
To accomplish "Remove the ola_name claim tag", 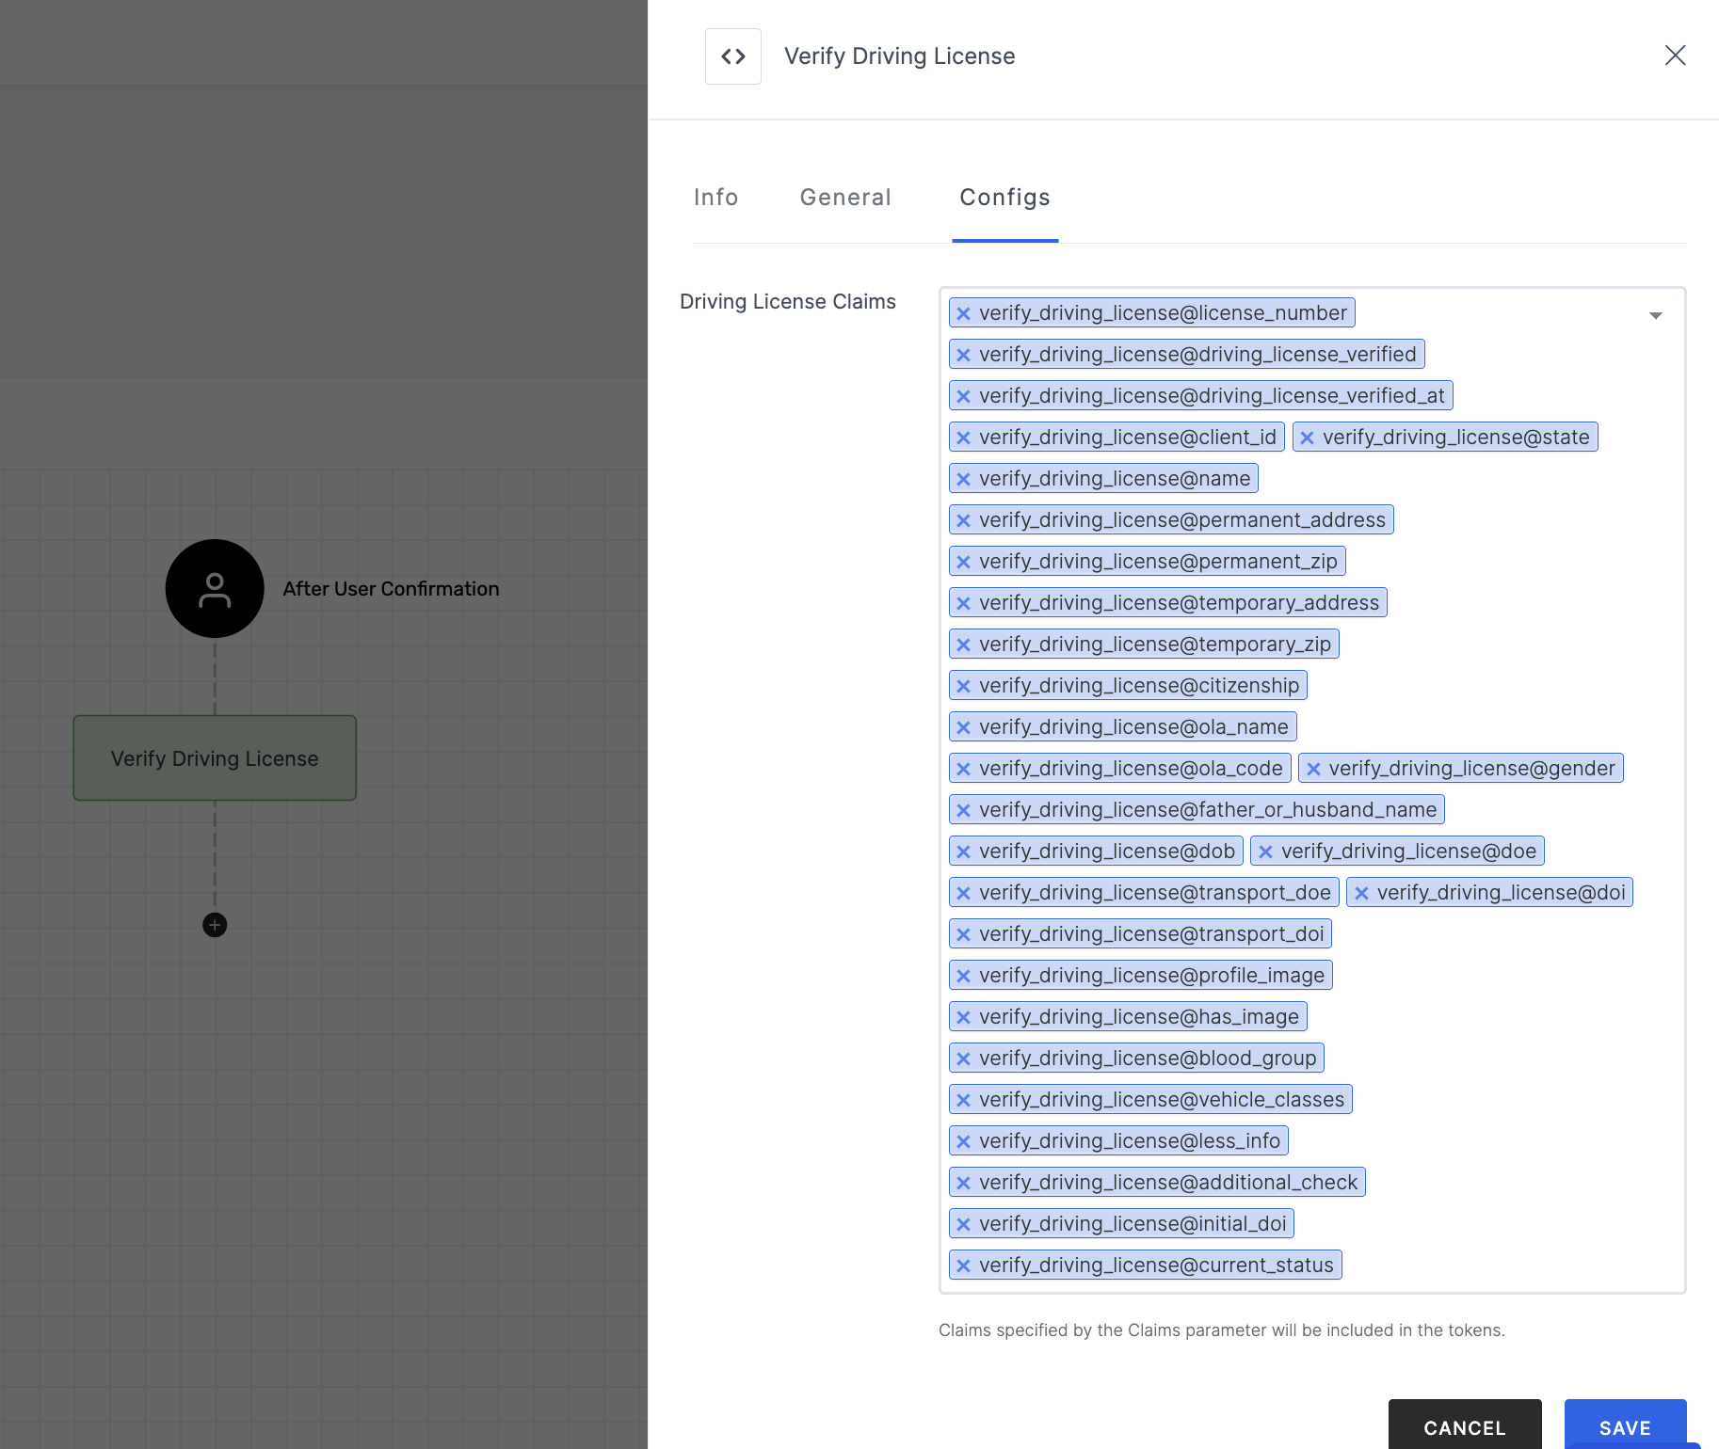I will (963, 727).
